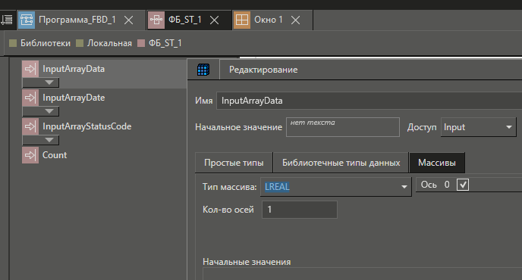Close the Программа_FBD_1 tab
Viewport: 522px width, 280px height.
click(128, 20)
